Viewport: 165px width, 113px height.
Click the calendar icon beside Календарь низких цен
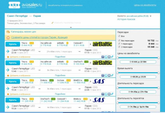8,32
